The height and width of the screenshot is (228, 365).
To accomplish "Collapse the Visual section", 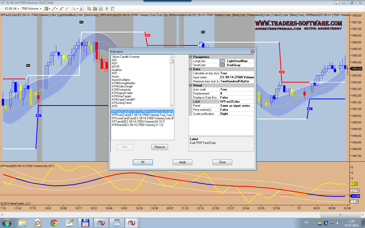I will coord(191,85).
